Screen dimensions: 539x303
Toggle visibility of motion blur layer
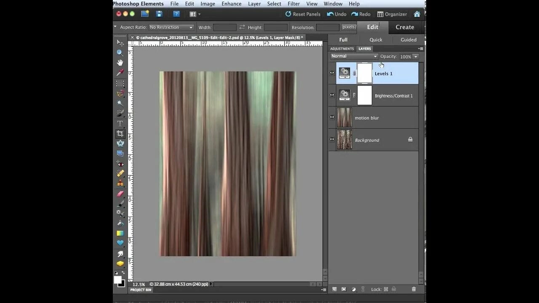point(332,117)
